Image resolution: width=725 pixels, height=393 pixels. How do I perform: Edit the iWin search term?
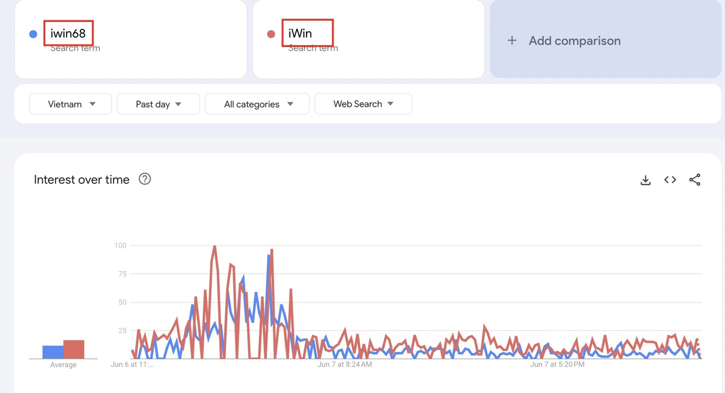(x=300, y=33)
